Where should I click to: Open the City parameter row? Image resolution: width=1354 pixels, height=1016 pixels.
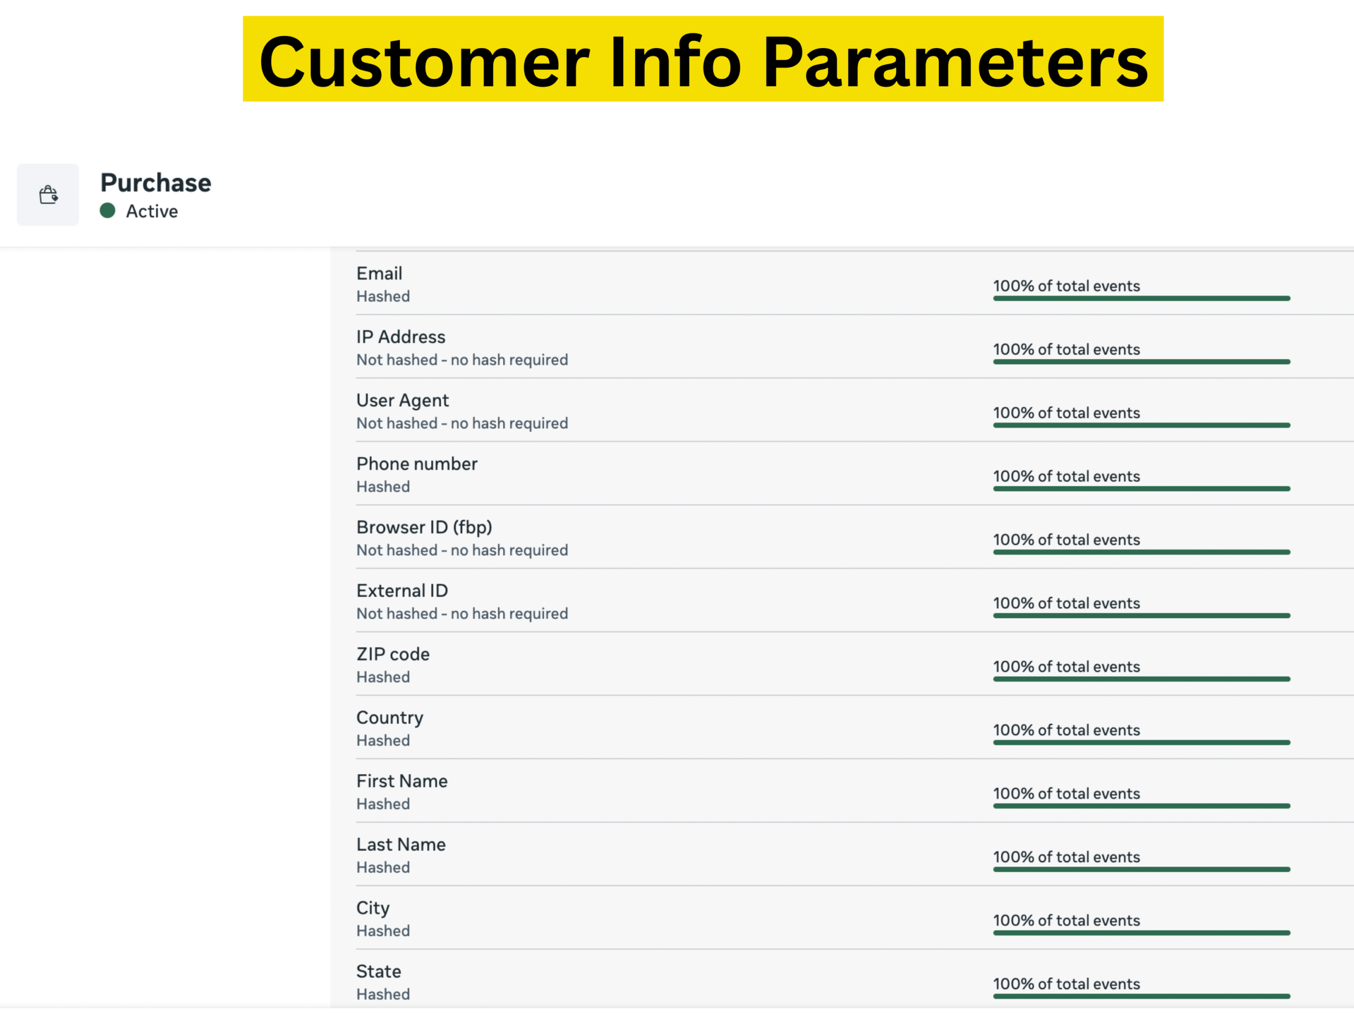click(372, 908)
